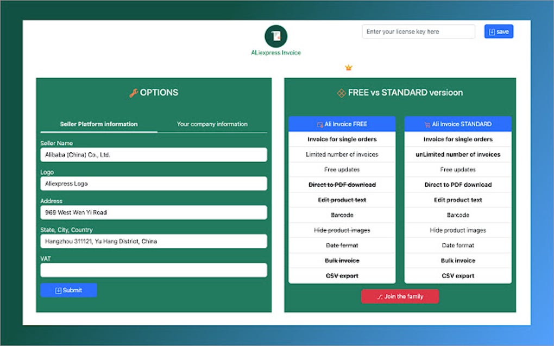Click the orange crown icon
The image size is (554, 346).
348,67
